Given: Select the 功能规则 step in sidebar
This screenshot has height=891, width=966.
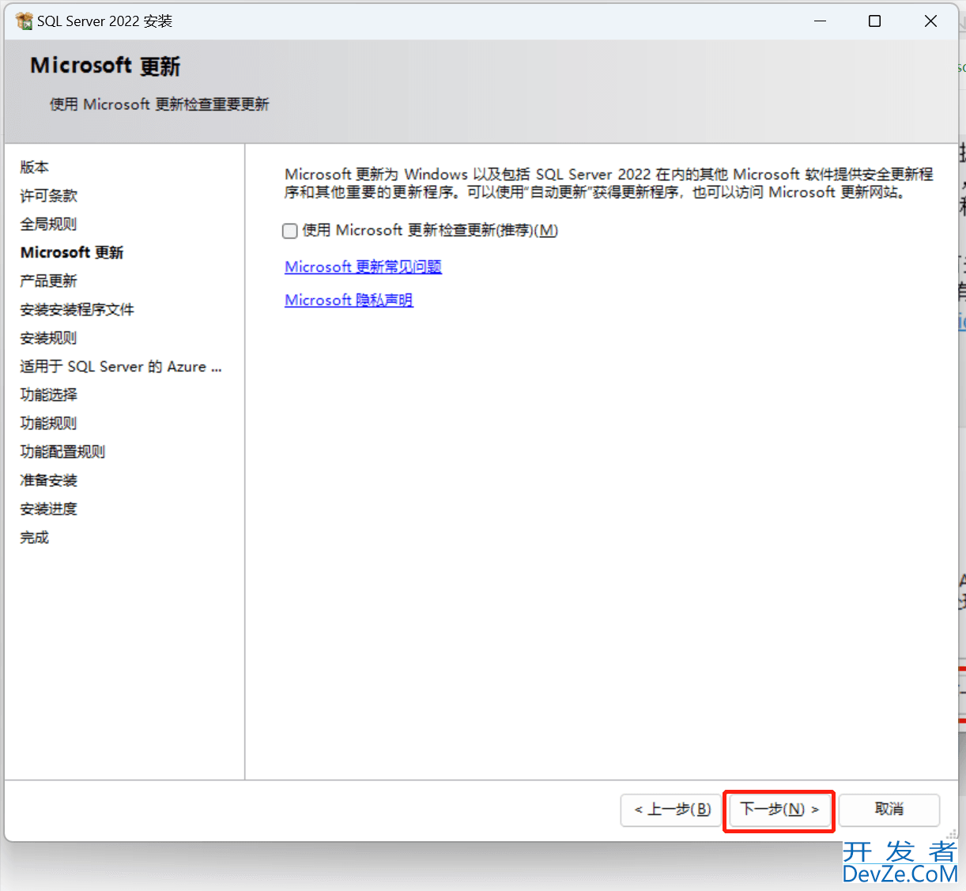Looking at the screenshot, I should pos(49,424).
